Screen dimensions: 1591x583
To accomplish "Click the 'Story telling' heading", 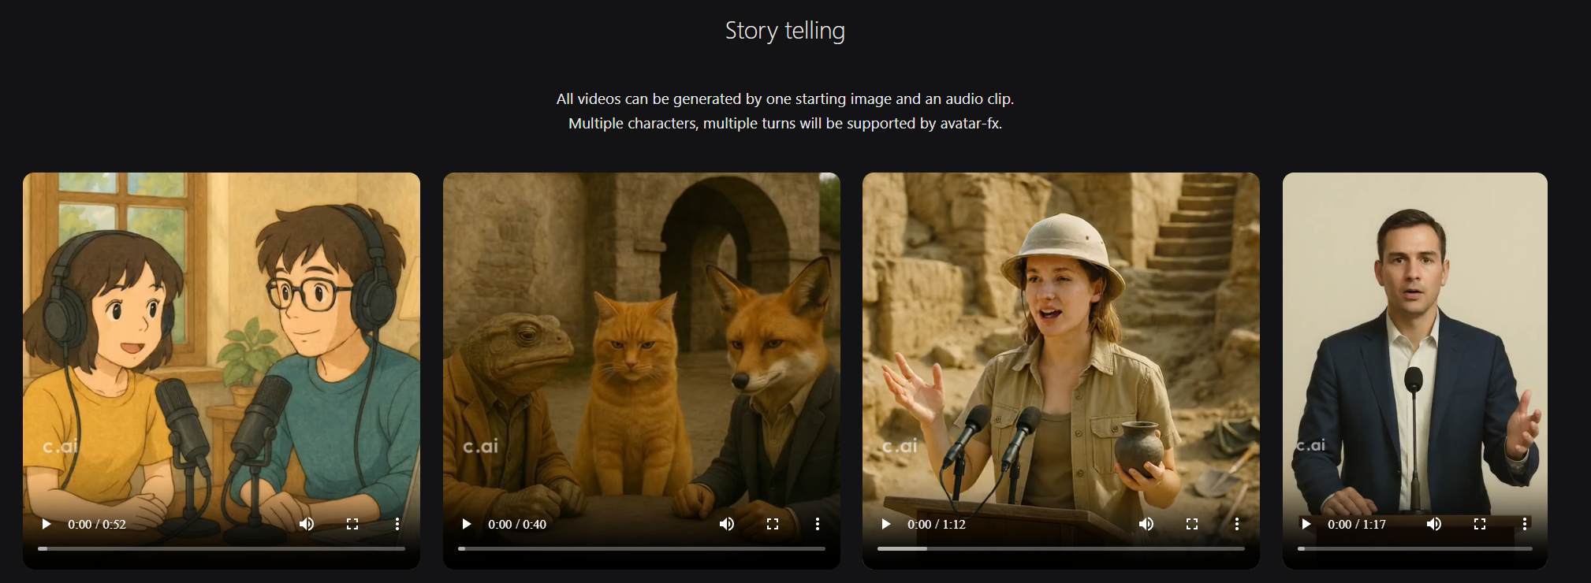I will click(785, 31).
